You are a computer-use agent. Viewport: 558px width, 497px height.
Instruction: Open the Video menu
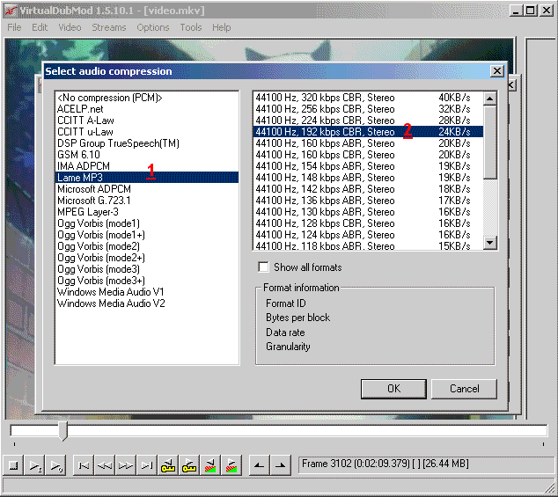[70, 27]
